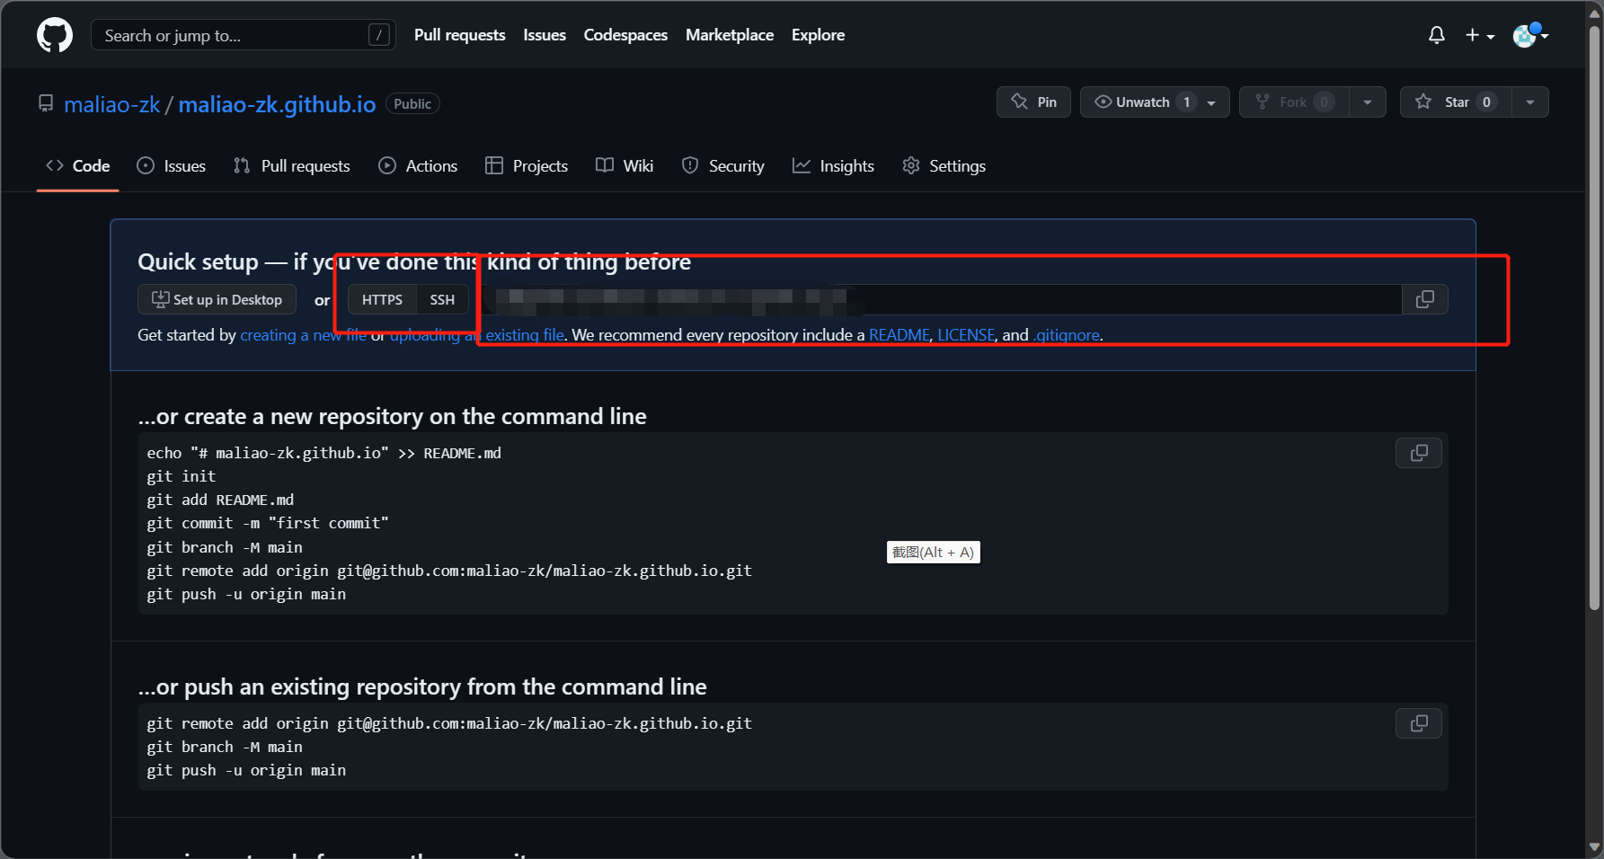Open notifications bell icon
Viewport: 1604px width, 859px height.
[x=1437, y=35]
